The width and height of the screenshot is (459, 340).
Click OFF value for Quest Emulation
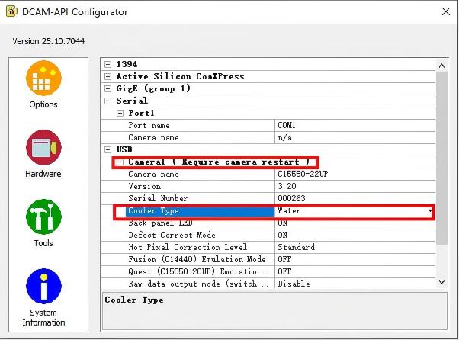[x=284, y=272]
